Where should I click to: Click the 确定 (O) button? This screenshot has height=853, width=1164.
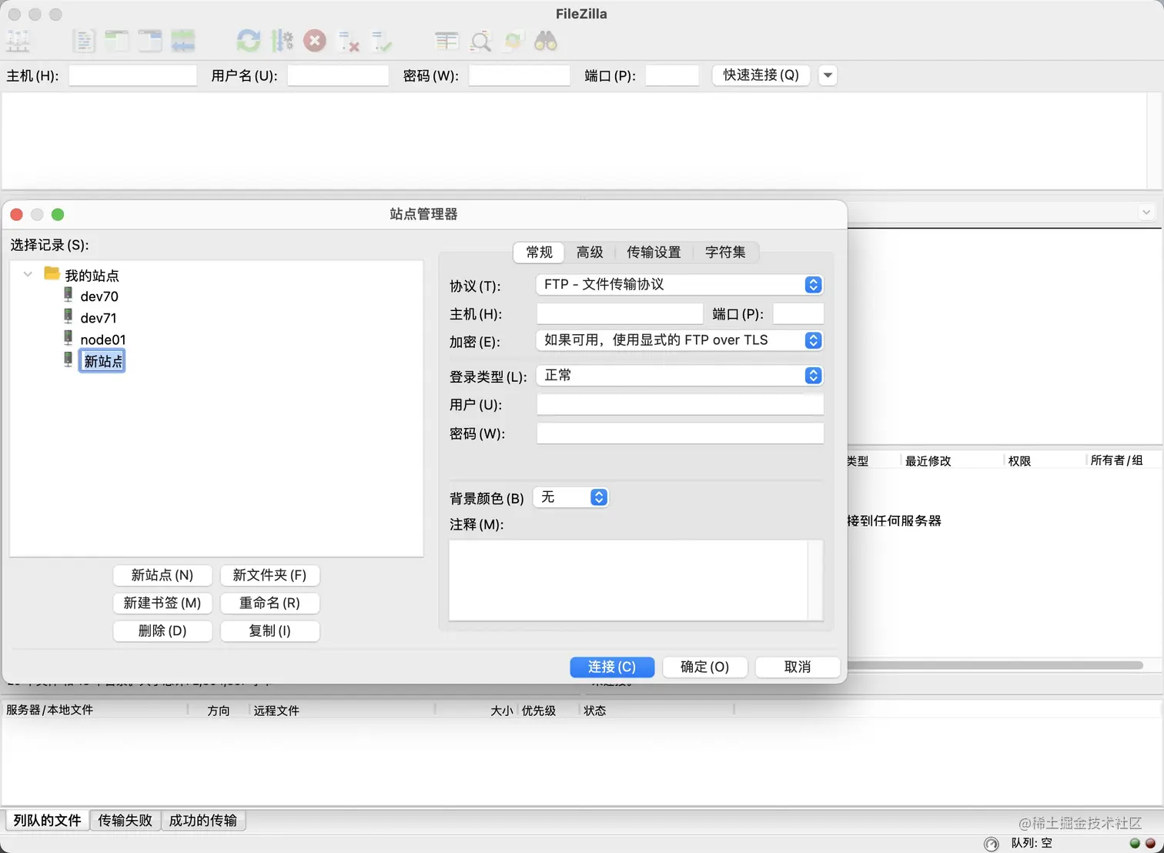(x=705, y=667)
